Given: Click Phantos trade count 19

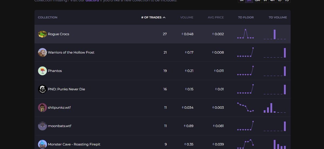Looking at the screenshot, I should (x=165, y=71).
